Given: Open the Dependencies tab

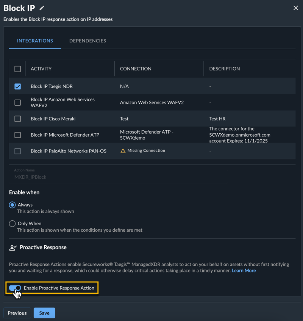Looking at the screenshot, I should pyautogui.click(x=88, y=41).
